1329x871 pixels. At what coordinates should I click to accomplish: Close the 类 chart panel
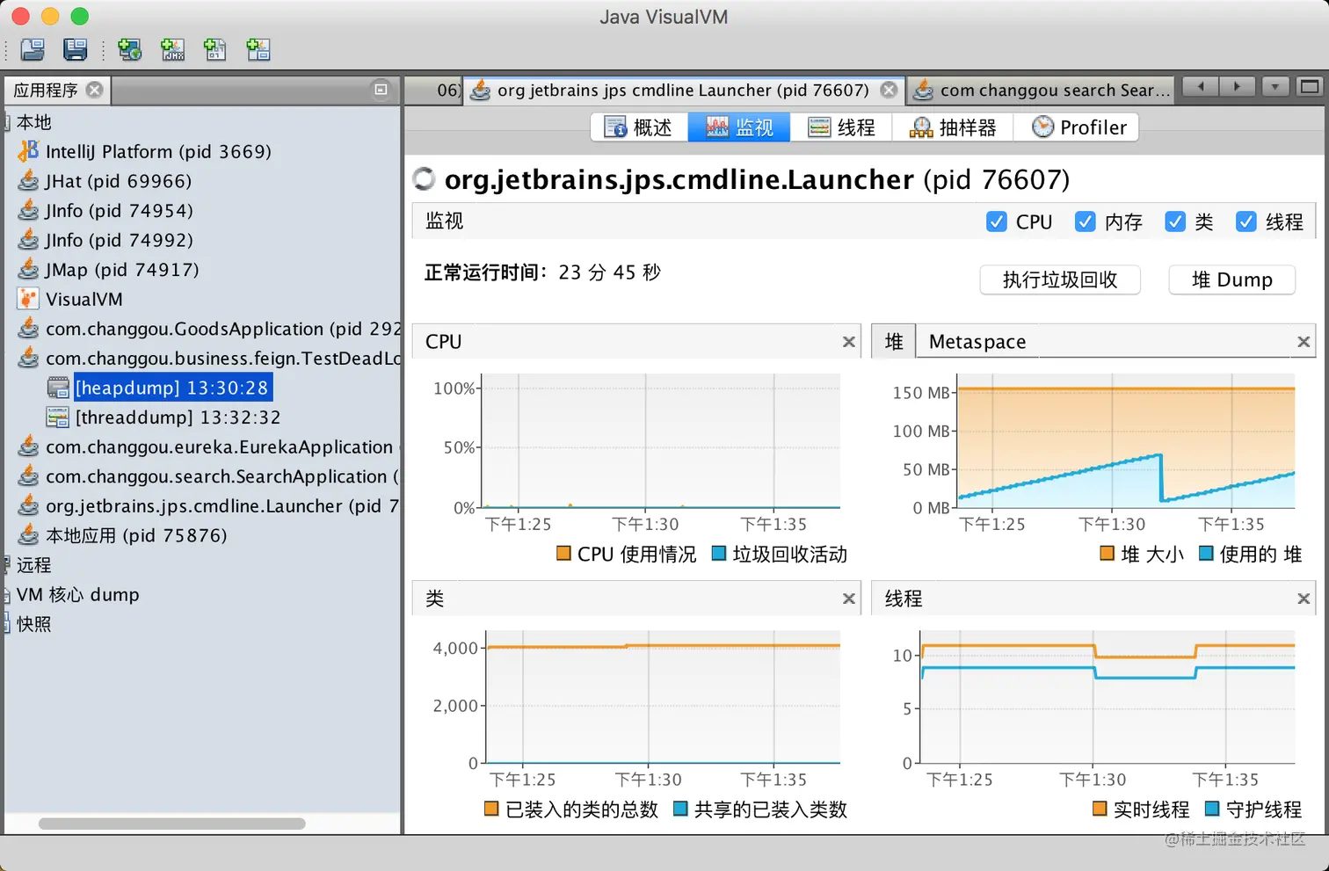[849, 599]
